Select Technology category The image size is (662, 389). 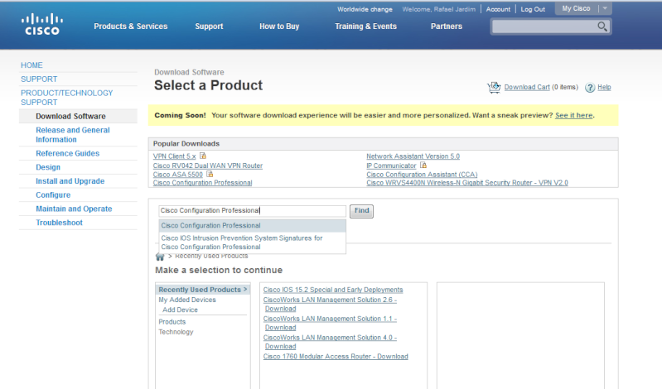(x=176, y=332)
